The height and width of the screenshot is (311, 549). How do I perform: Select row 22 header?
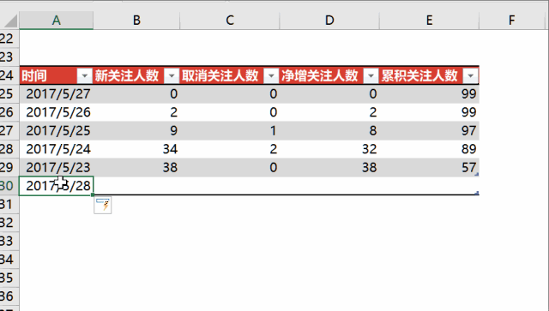pos(9,39)
